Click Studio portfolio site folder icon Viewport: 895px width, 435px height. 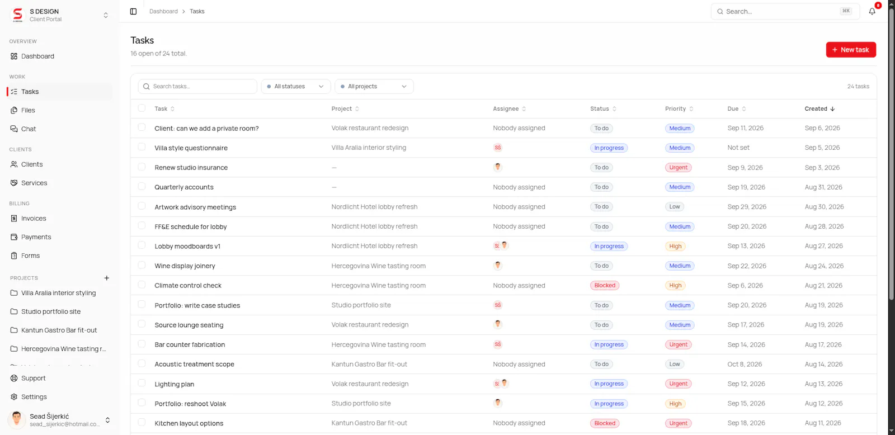[x=14, y=311]
